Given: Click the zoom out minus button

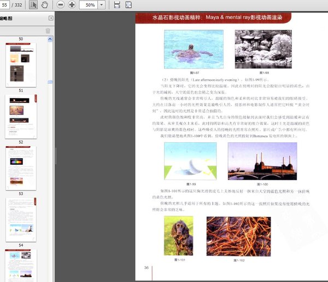Looking at the screenshot, I should [60, 5].
